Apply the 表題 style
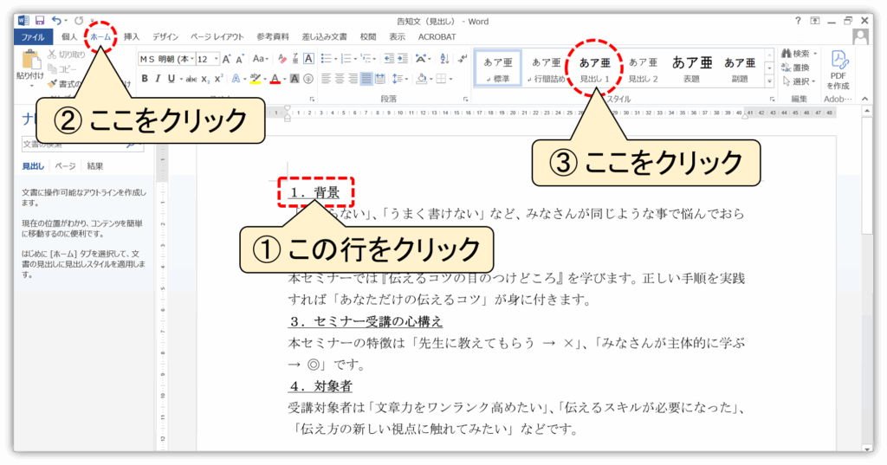 point(691,69)
